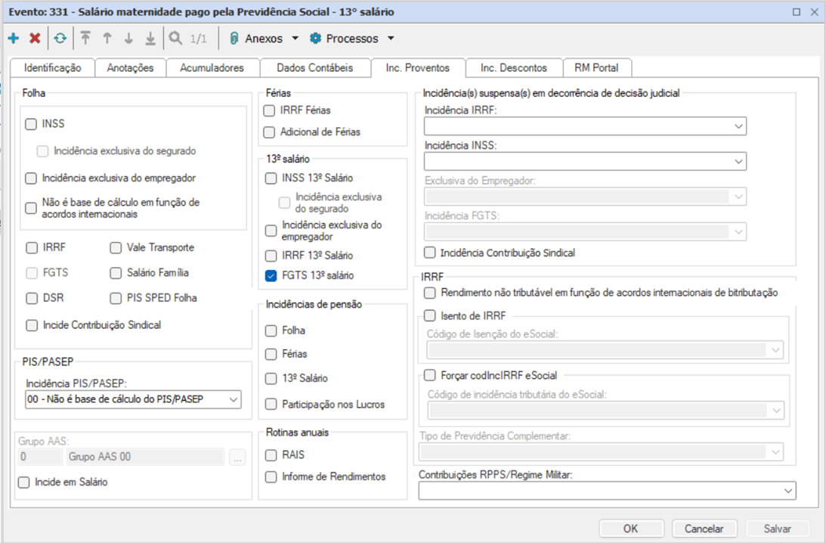Switch to the Inc. Descontos tab
The height and width of the screenshot is (543, 826).
513,68
